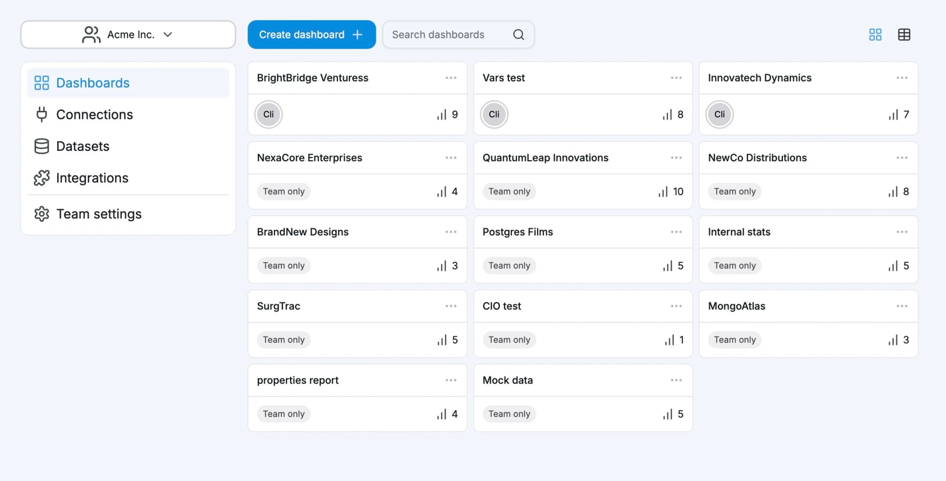Open MongoAtlas more options menu
This screenshot has width=946, height=481.
902,306
